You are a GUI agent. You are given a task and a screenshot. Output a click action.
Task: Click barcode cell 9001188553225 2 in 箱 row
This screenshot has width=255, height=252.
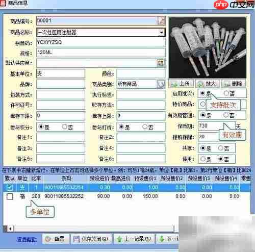tap(64, 196)
